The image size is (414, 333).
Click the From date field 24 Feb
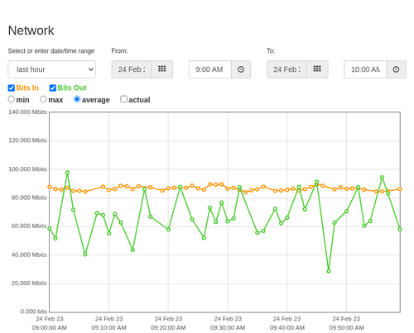(132, 69)
